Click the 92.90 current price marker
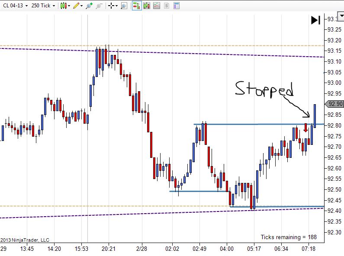Image resolution: width=344 pixels, height=256 pixels. pos(334,104)
